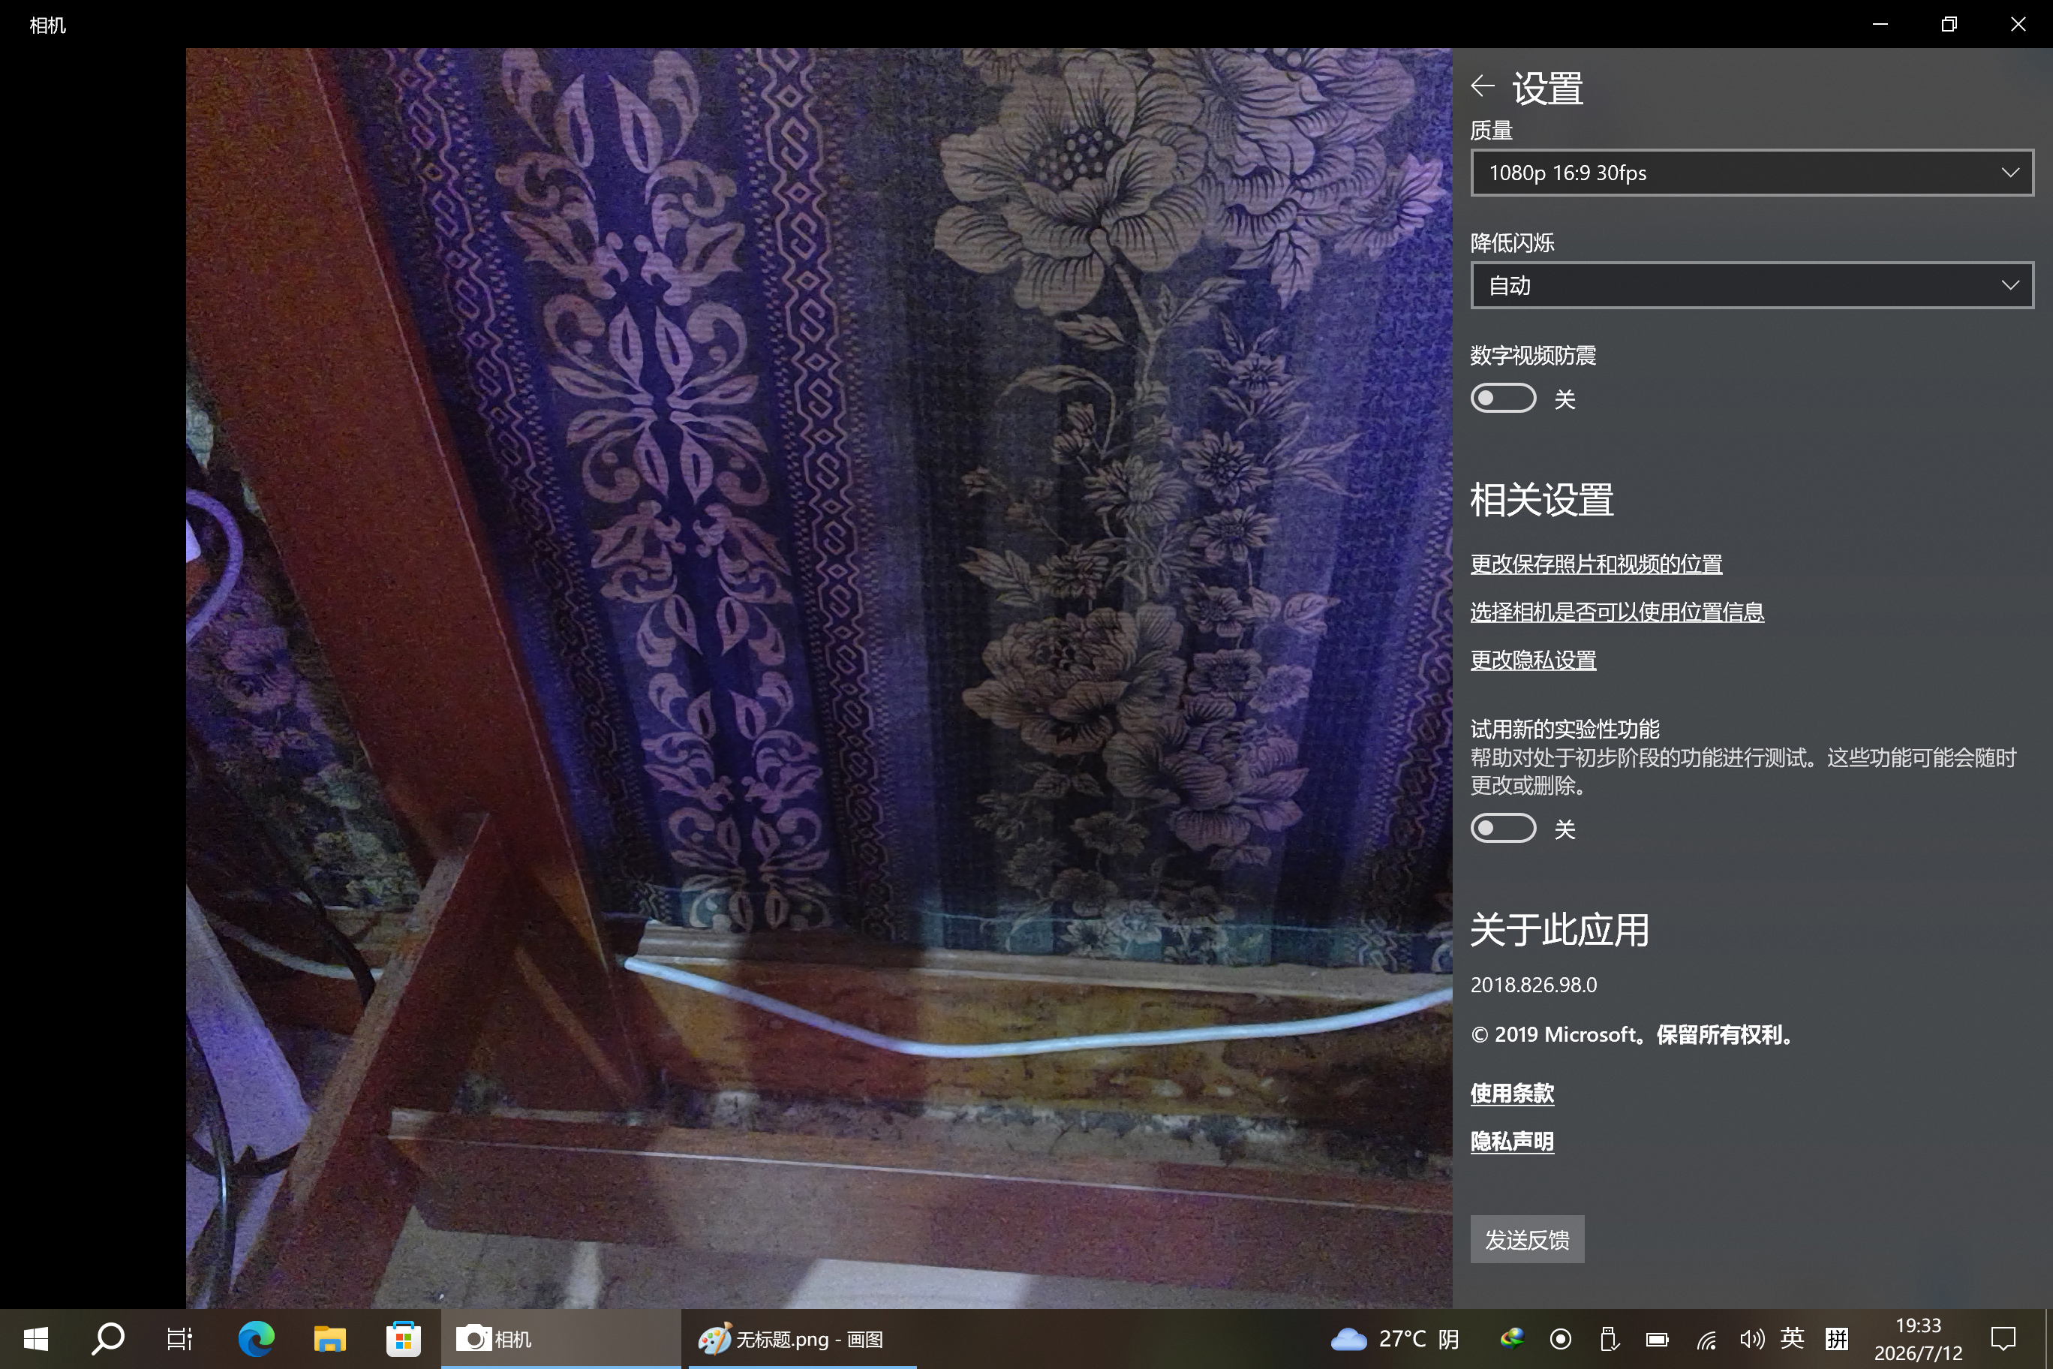Open the Windows Start menu
The image size is (2053, 1369).
tap(36, 1338)
